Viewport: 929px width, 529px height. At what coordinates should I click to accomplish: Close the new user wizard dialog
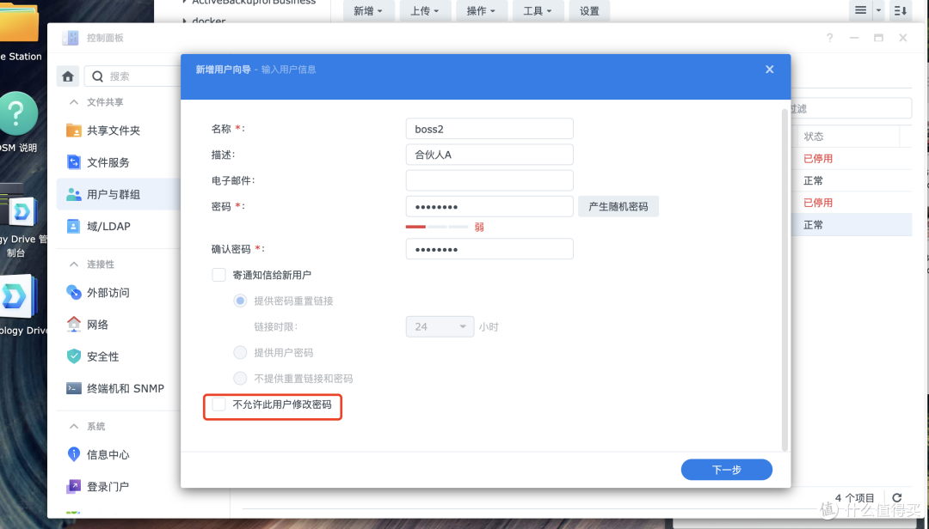pyautogui.click(x=770, y=70)
